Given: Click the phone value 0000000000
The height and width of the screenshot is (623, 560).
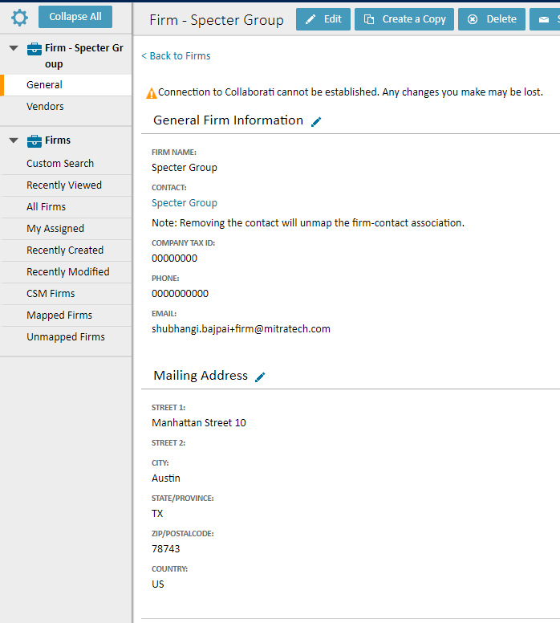Looking at the screenshot, I should 180,294.
